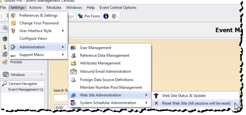Click the Web Site Status & Update icon
Image resolution: width=246 pixels, height=115 pixels.
tap(156, 96)
